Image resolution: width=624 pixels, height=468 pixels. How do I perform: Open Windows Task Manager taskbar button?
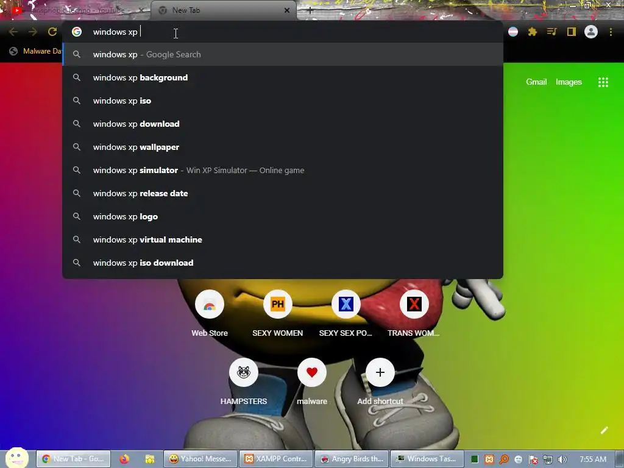tap(427, 459)
